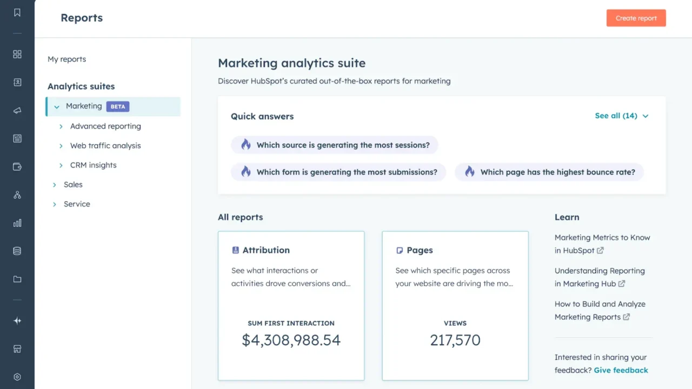This screenshot has height=389, width=692.
Task: Expand the Web traffic analysis chevron
Action: (x=61, y=146)
